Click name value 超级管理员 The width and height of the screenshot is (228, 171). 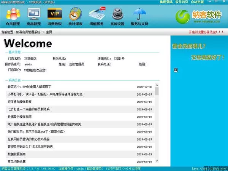click(x=77, y=64)
